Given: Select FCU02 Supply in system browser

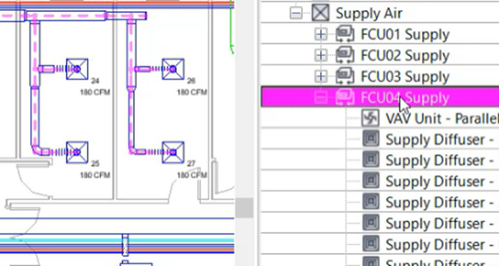Looking at the screenshot, I should coord(405,55).
